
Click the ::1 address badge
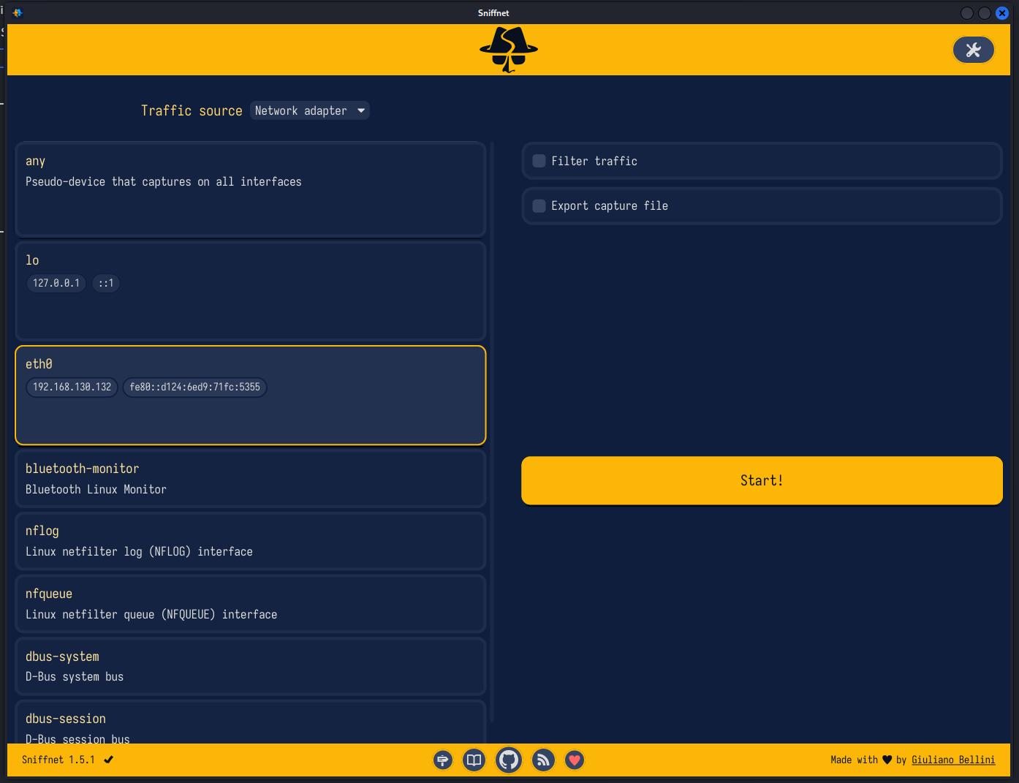click(106, 283)
